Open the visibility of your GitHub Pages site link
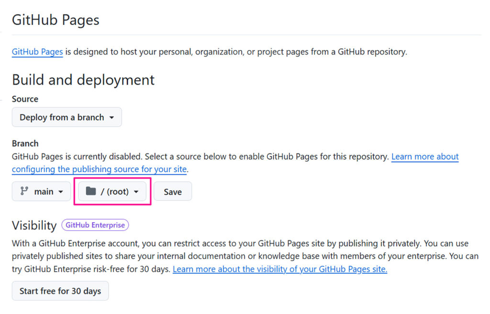 tap(279, 269)
